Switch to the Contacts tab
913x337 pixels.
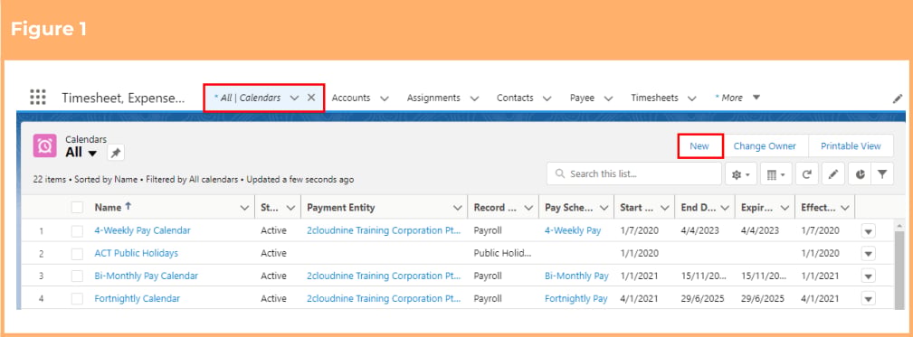(515, 98)
